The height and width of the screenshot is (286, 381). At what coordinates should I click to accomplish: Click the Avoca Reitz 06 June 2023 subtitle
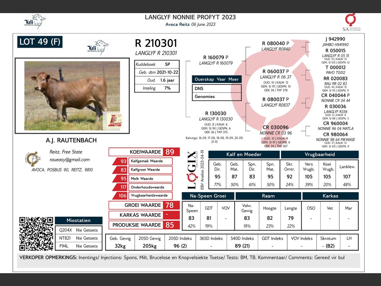tap(190, 24)
